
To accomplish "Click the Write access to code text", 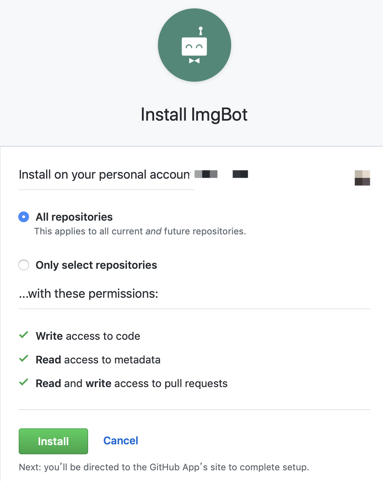I will pos(88,336).
